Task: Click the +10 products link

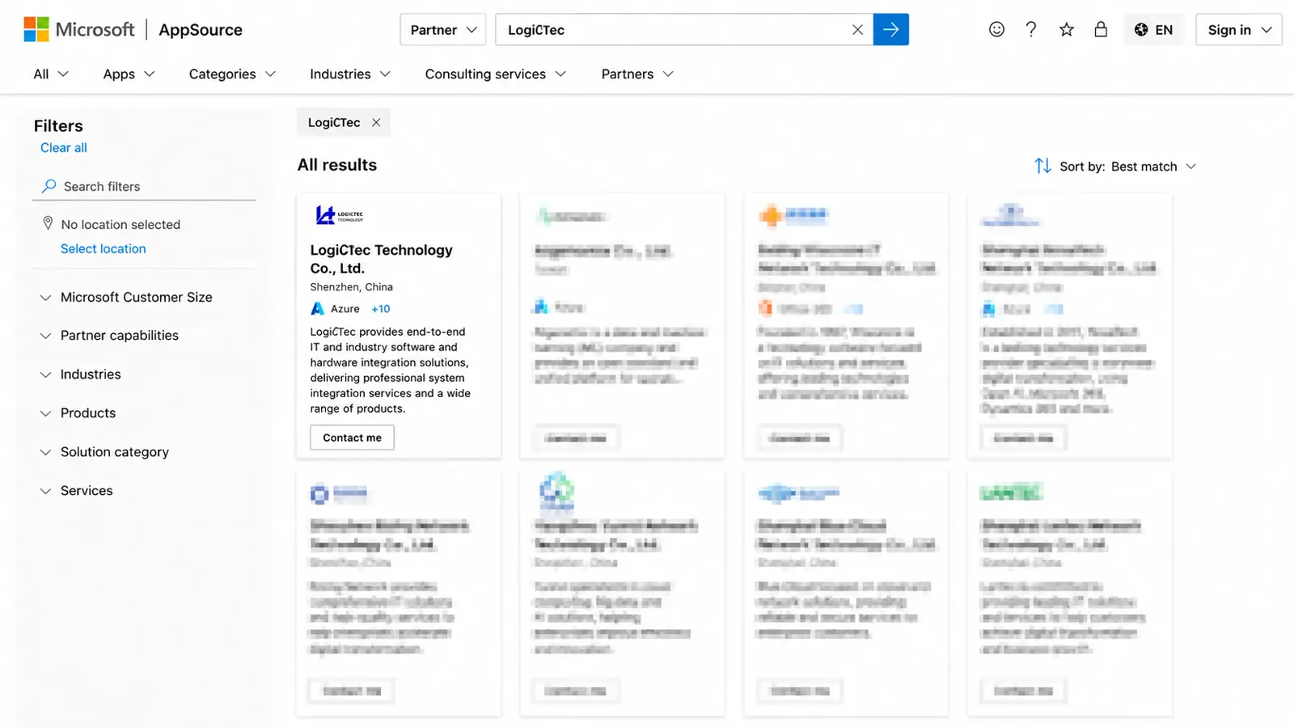Action: pyautogui.click(x=381, y=309)
